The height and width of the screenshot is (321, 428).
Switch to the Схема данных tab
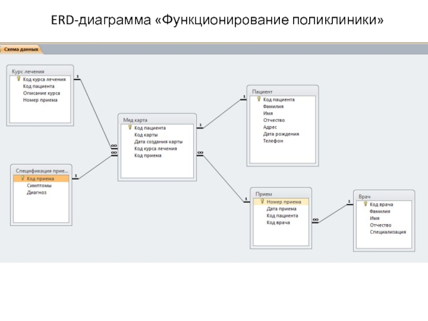click(x=21, y=49)
